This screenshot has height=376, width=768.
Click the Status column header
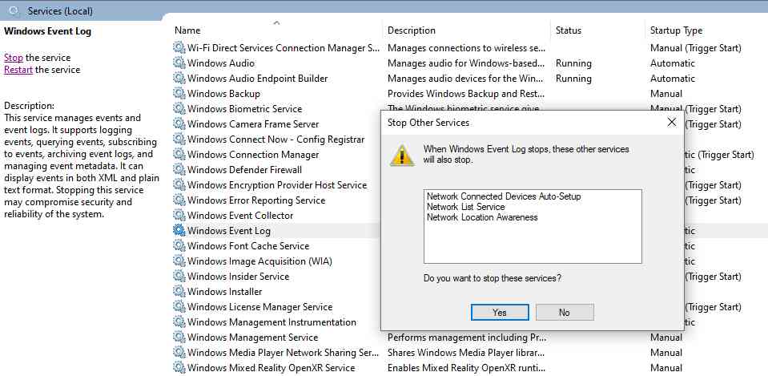[568, 30]
